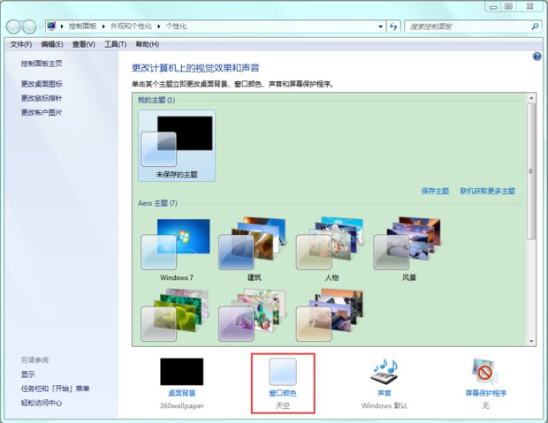Open Change account picture (更改帐户图片)
The image size is (548, 423).
point(42,112)
